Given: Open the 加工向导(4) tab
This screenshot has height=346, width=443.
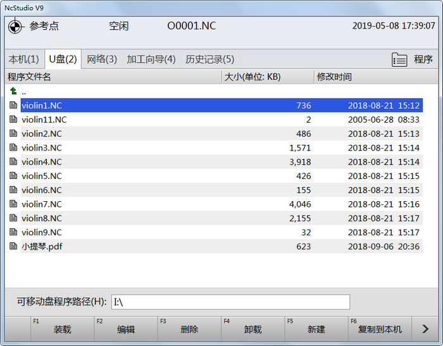Looking at the screenshot, I should [x=151, y=59].
